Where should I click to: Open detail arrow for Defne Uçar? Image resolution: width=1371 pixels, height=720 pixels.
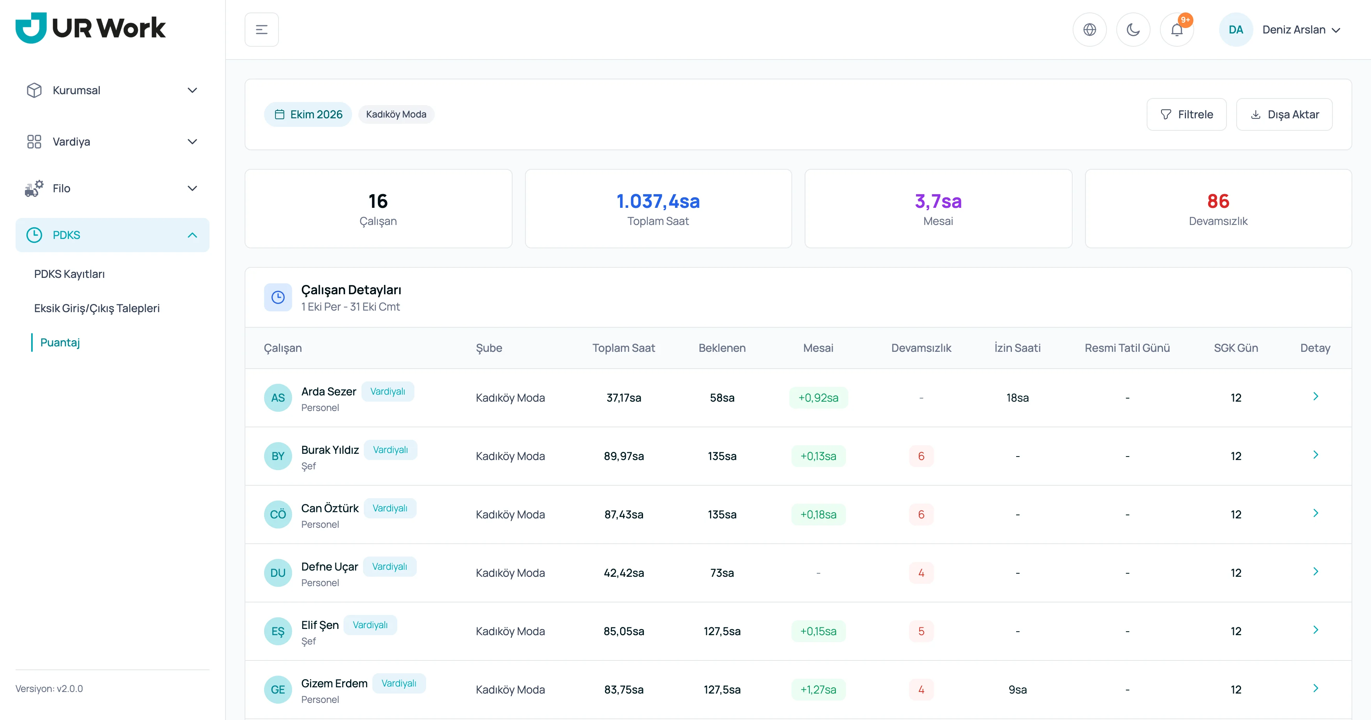[1315, 572]
